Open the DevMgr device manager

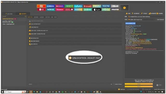[152, 14]
